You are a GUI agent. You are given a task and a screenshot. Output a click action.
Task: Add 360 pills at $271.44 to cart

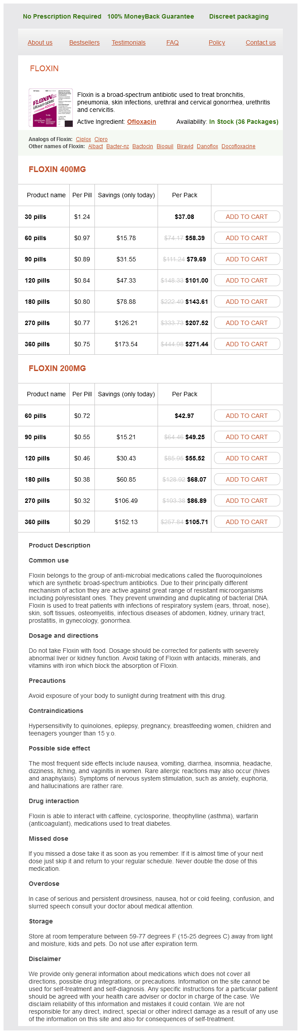pyautogui.click(x=247, y=344)
